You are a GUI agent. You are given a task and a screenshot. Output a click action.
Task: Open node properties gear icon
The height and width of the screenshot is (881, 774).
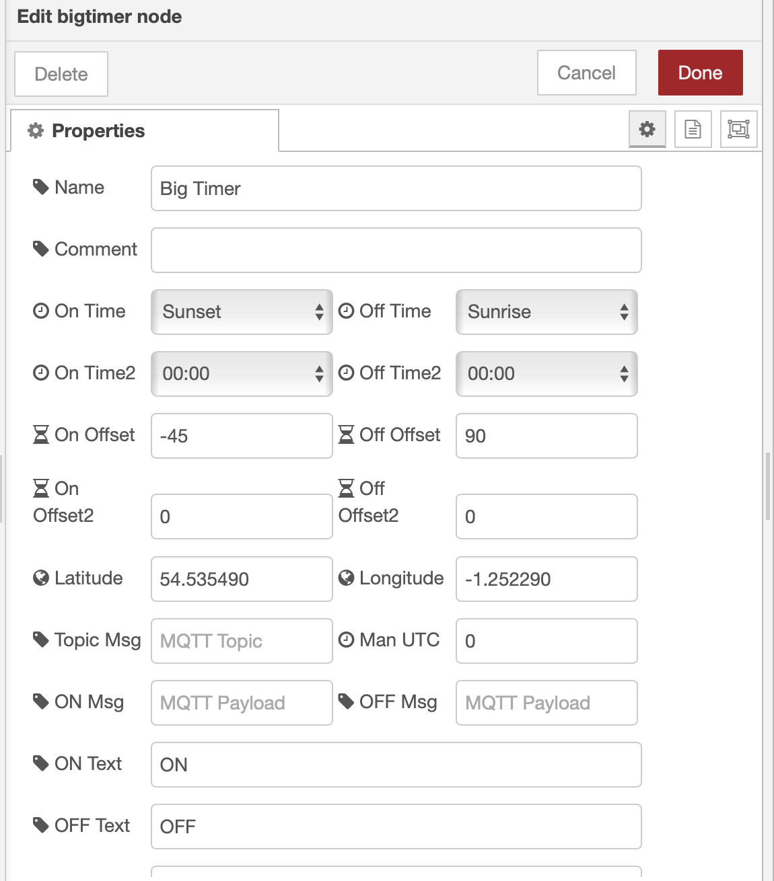pos(647,129)
